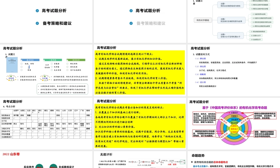Click the green 相关知识 header bar

[76, 60]
